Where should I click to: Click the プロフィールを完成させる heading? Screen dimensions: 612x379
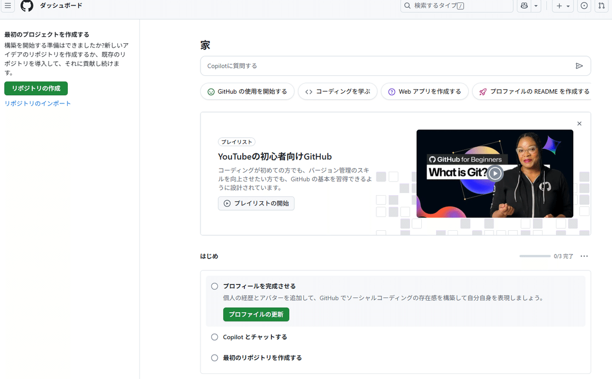coord(259,286)
